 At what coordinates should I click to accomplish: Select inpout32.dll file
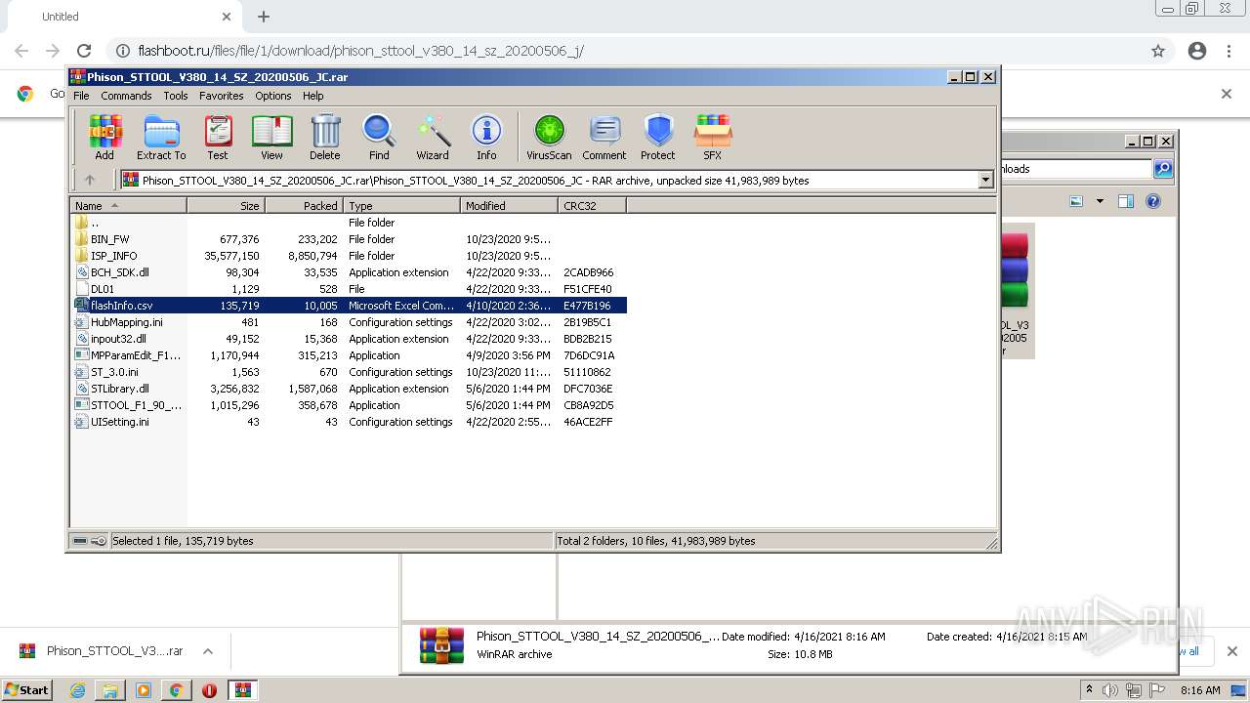349,339
